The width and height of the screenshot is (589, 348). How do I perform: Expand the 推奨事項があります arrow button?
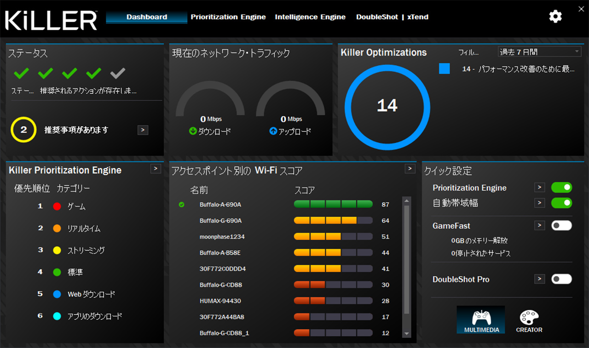(x=143, y=130)
